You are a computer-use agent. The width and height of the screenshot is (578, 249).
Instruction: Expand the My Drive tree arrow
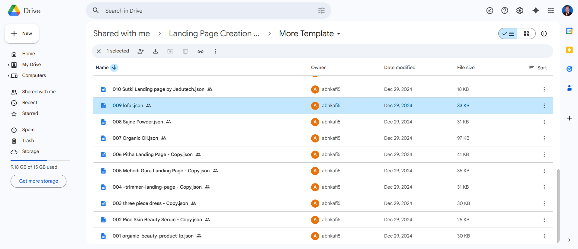(x=8, y=65)
